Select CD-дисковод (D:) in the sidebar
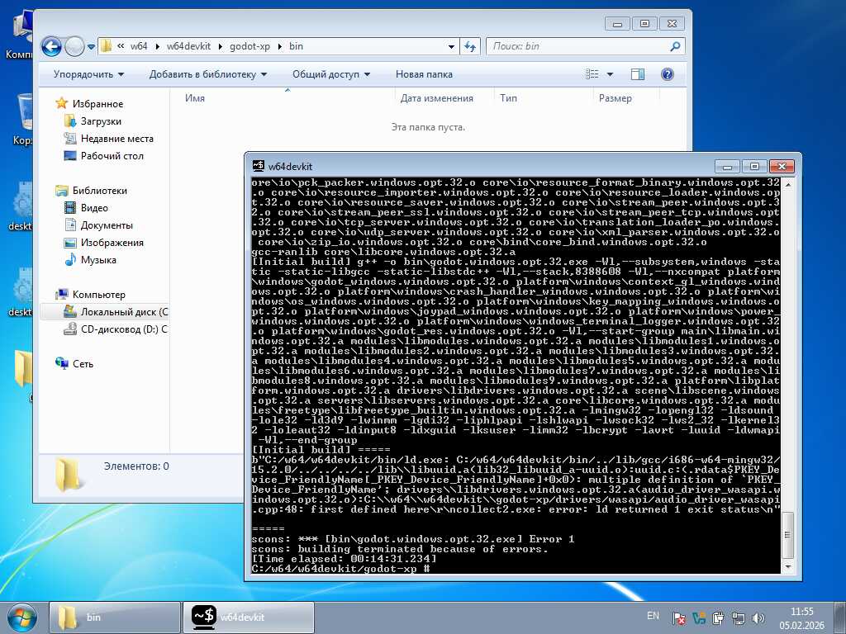Viewport: 846px width, 634px height. 124,329
